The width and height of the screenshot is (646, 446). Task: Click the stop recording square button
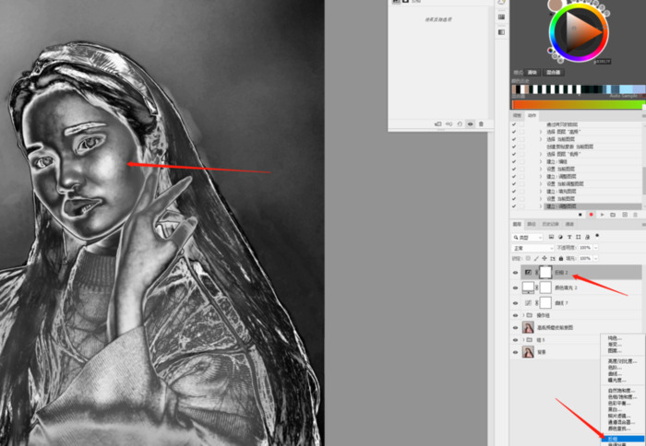[x=580, y=214]
